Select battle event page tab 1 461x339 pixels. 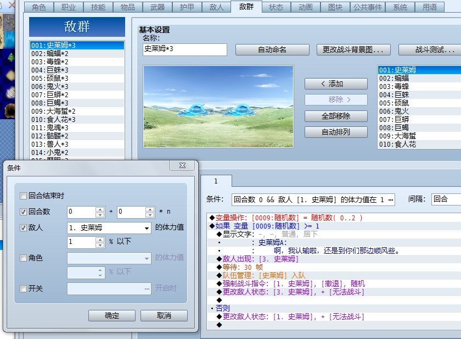point(216,181)
